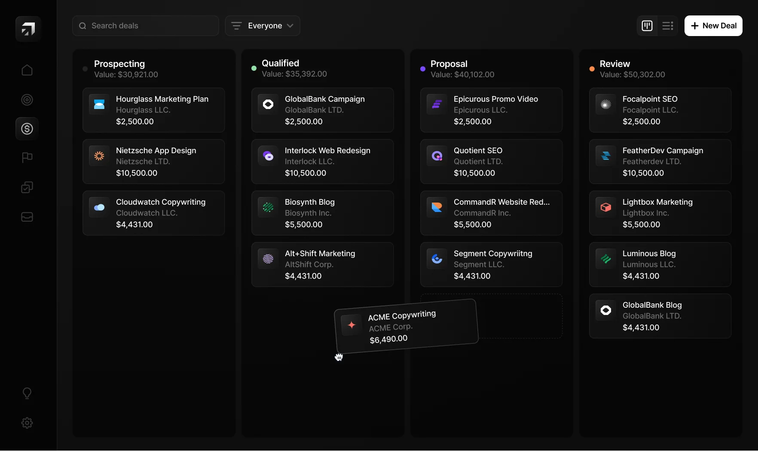Viewport: 758px width, 451px height.
Task: Open the Home icon in the sidebar
Action: click(x=27, y=70)
